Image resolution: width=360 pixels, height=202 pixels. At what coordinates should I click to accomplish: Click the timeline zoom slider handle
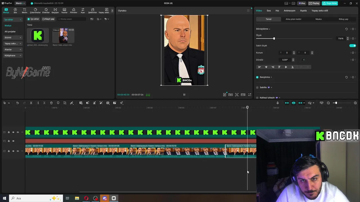[336, 103]
